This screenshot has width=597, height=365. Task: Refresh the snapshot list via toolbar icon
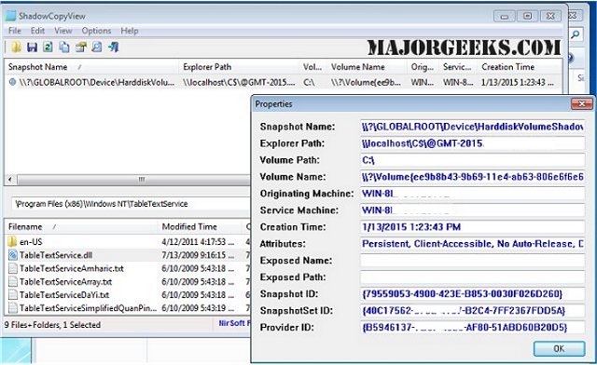pyautogui.click(x=48, y=47)
